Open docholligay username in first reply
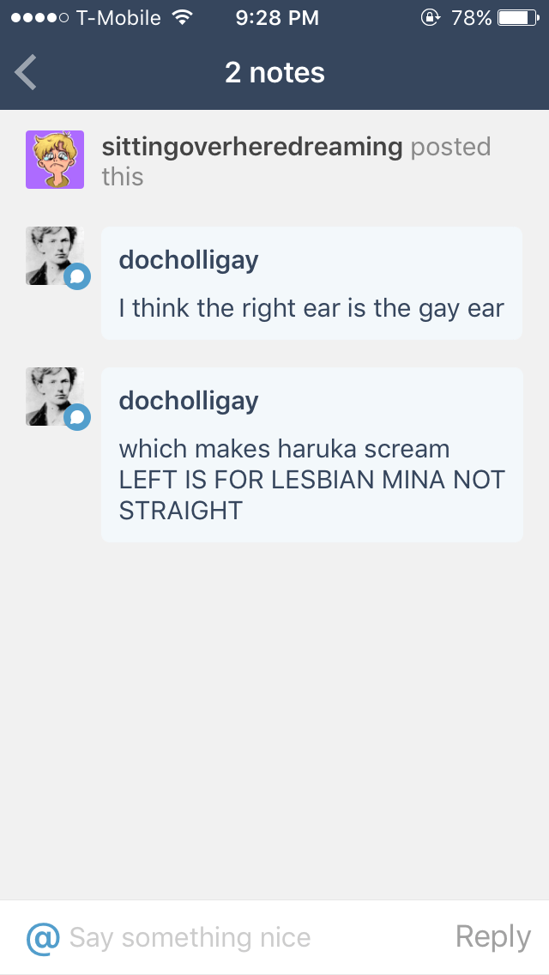549x975 pixels. coord(189,260)
